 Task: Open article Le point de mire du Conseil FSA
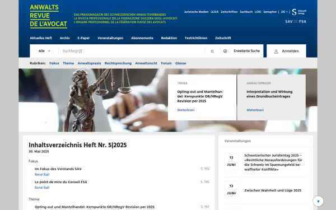click(x=61, y=182)
